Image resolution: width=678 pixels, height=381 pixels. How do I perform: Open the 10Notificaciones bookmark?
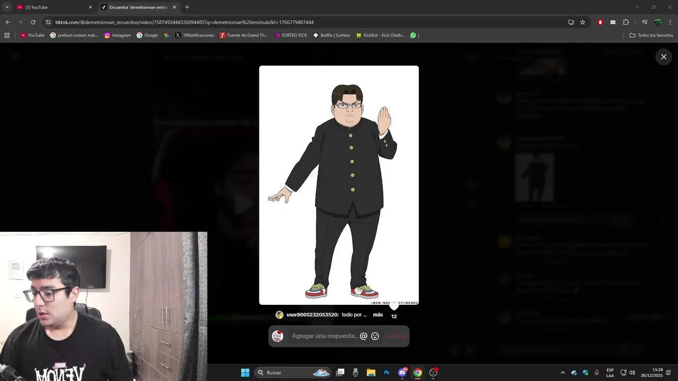point(194,35)
